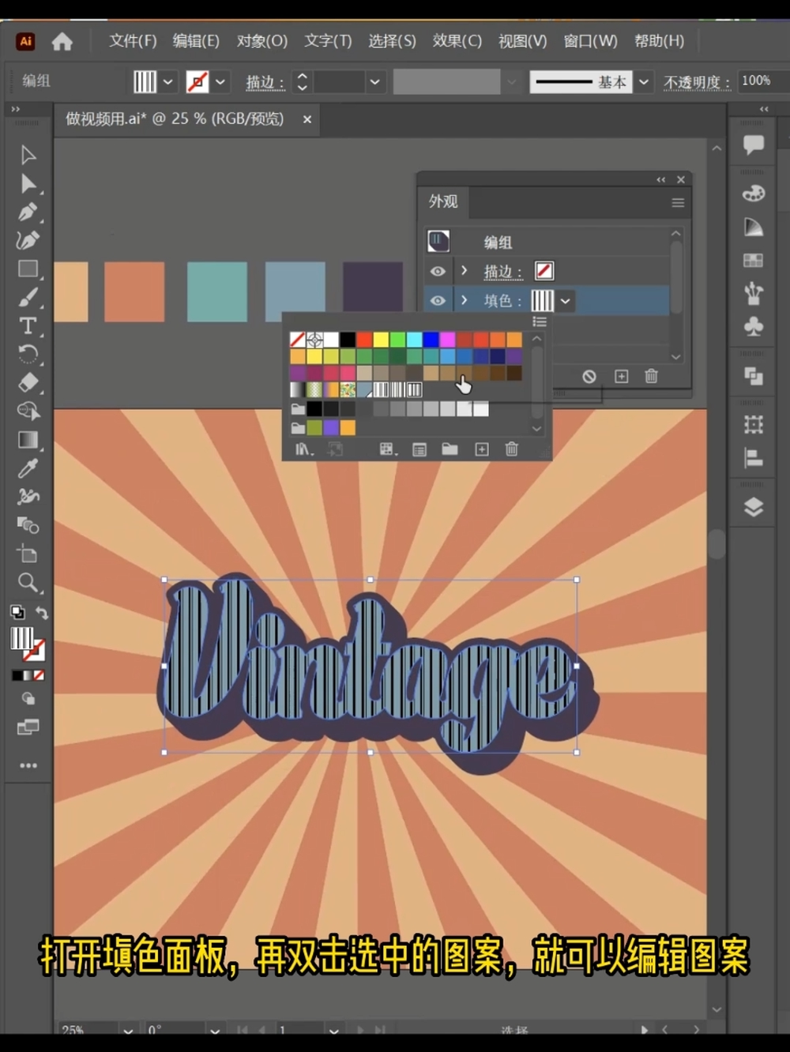Swap fill and stroke arrows
This screenshot has width=790, height=1052.
tap(42, 613)
